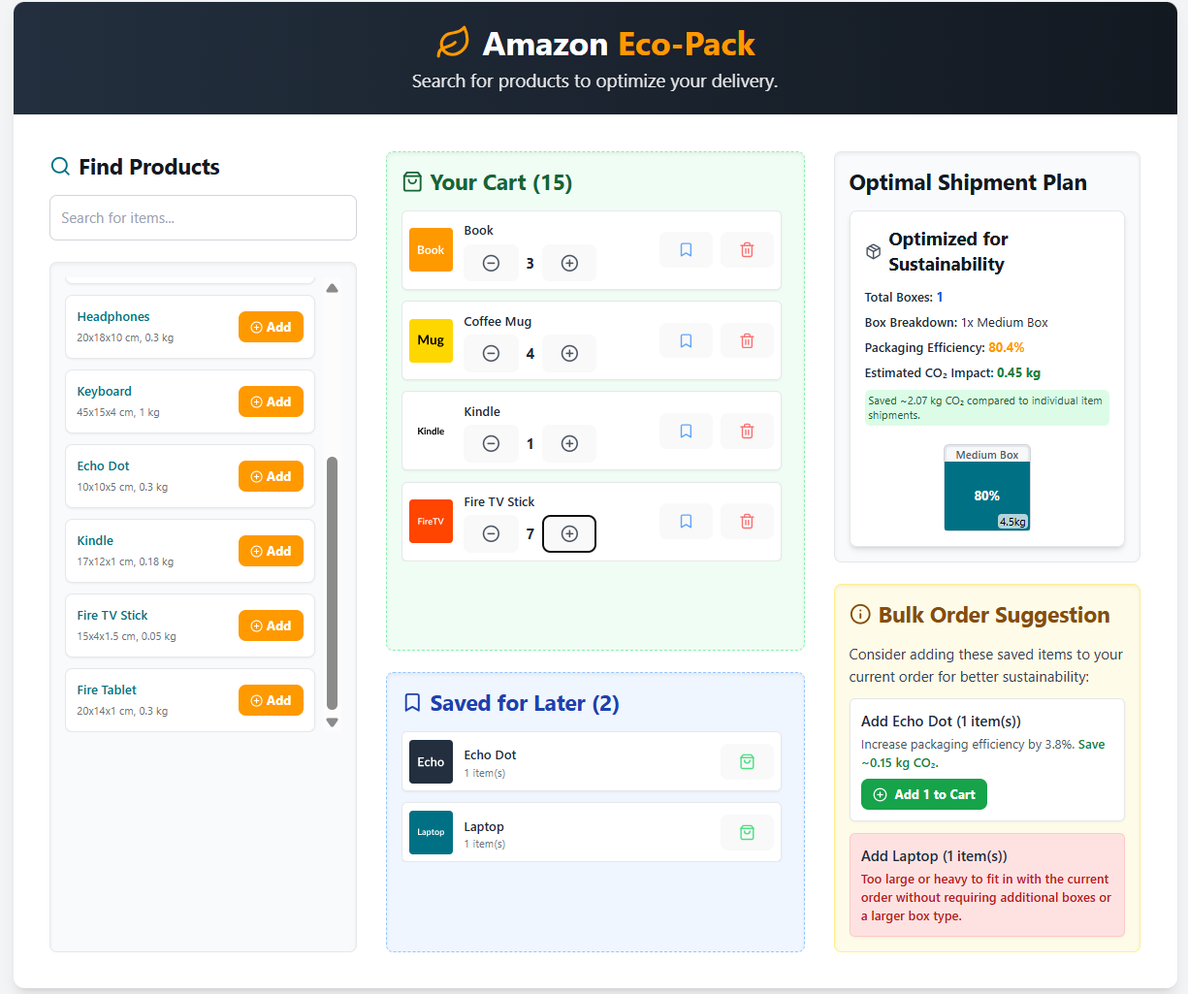Click teal Laptop thumbnail in saved list
The image size is (1188, 994).
[431, 832]
